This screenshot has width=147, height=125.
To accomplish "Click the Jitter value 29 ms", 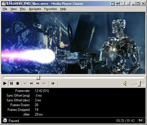I will (39, 114).
